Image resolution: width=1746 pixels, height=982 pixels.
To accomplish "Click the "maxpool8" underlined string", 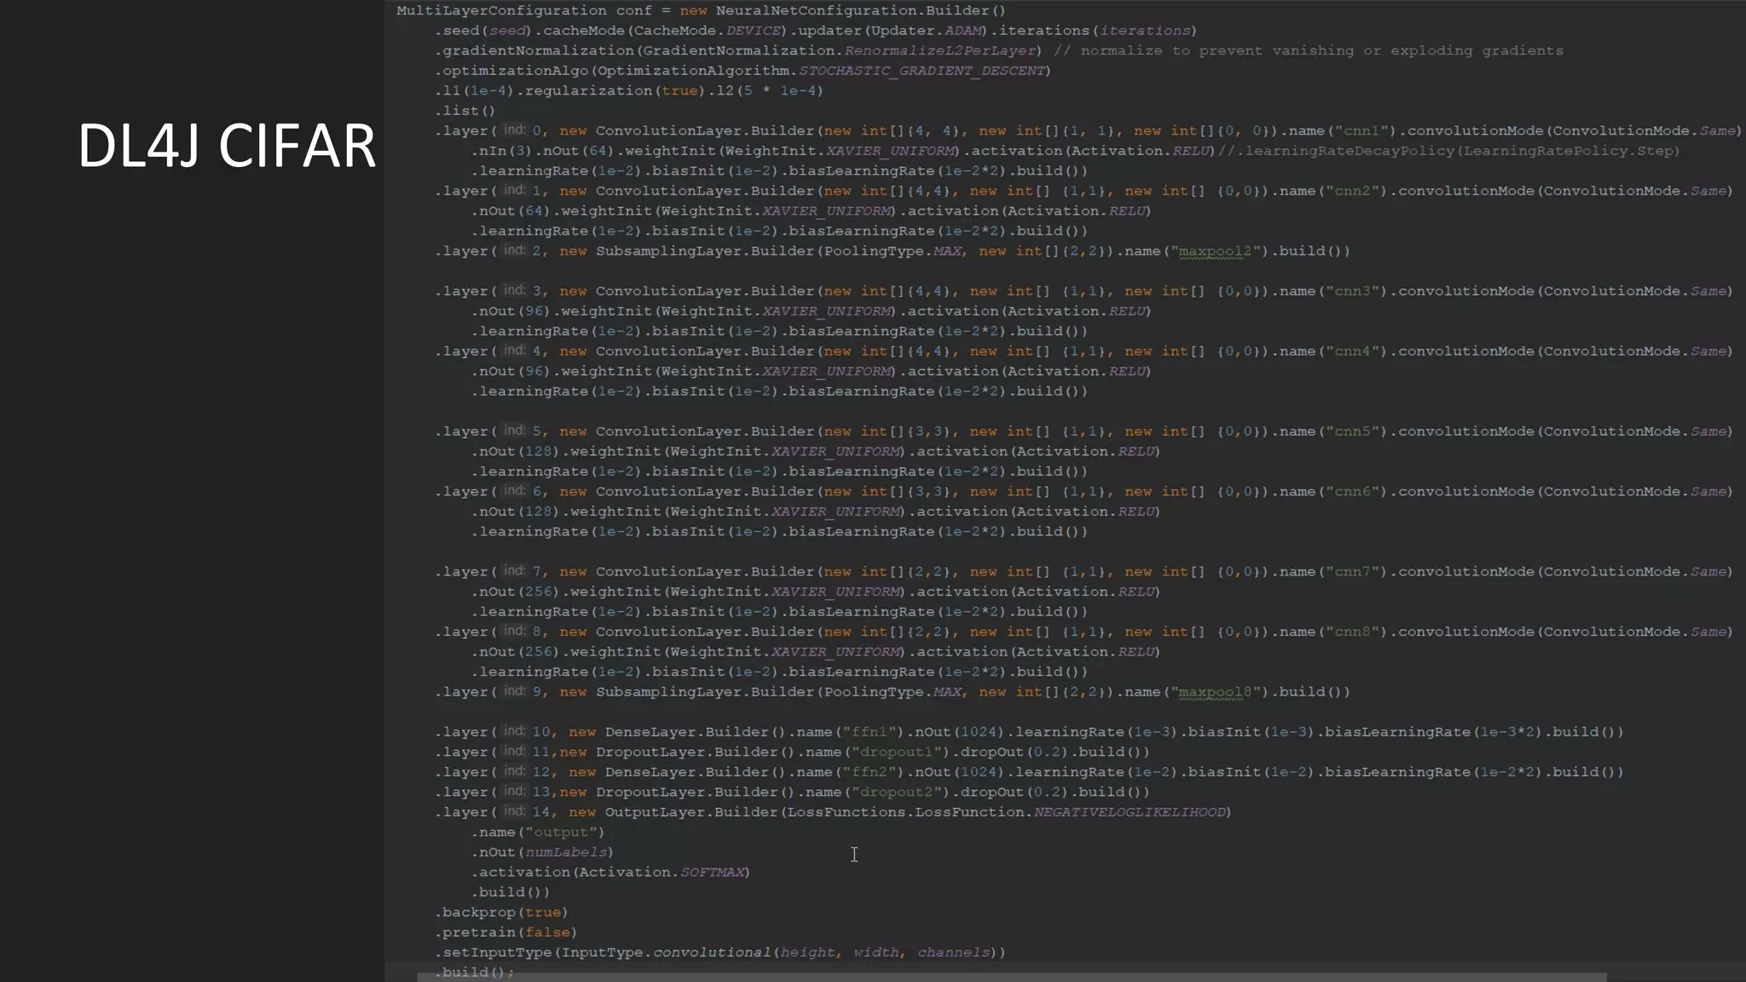I will pos(1214,692).
